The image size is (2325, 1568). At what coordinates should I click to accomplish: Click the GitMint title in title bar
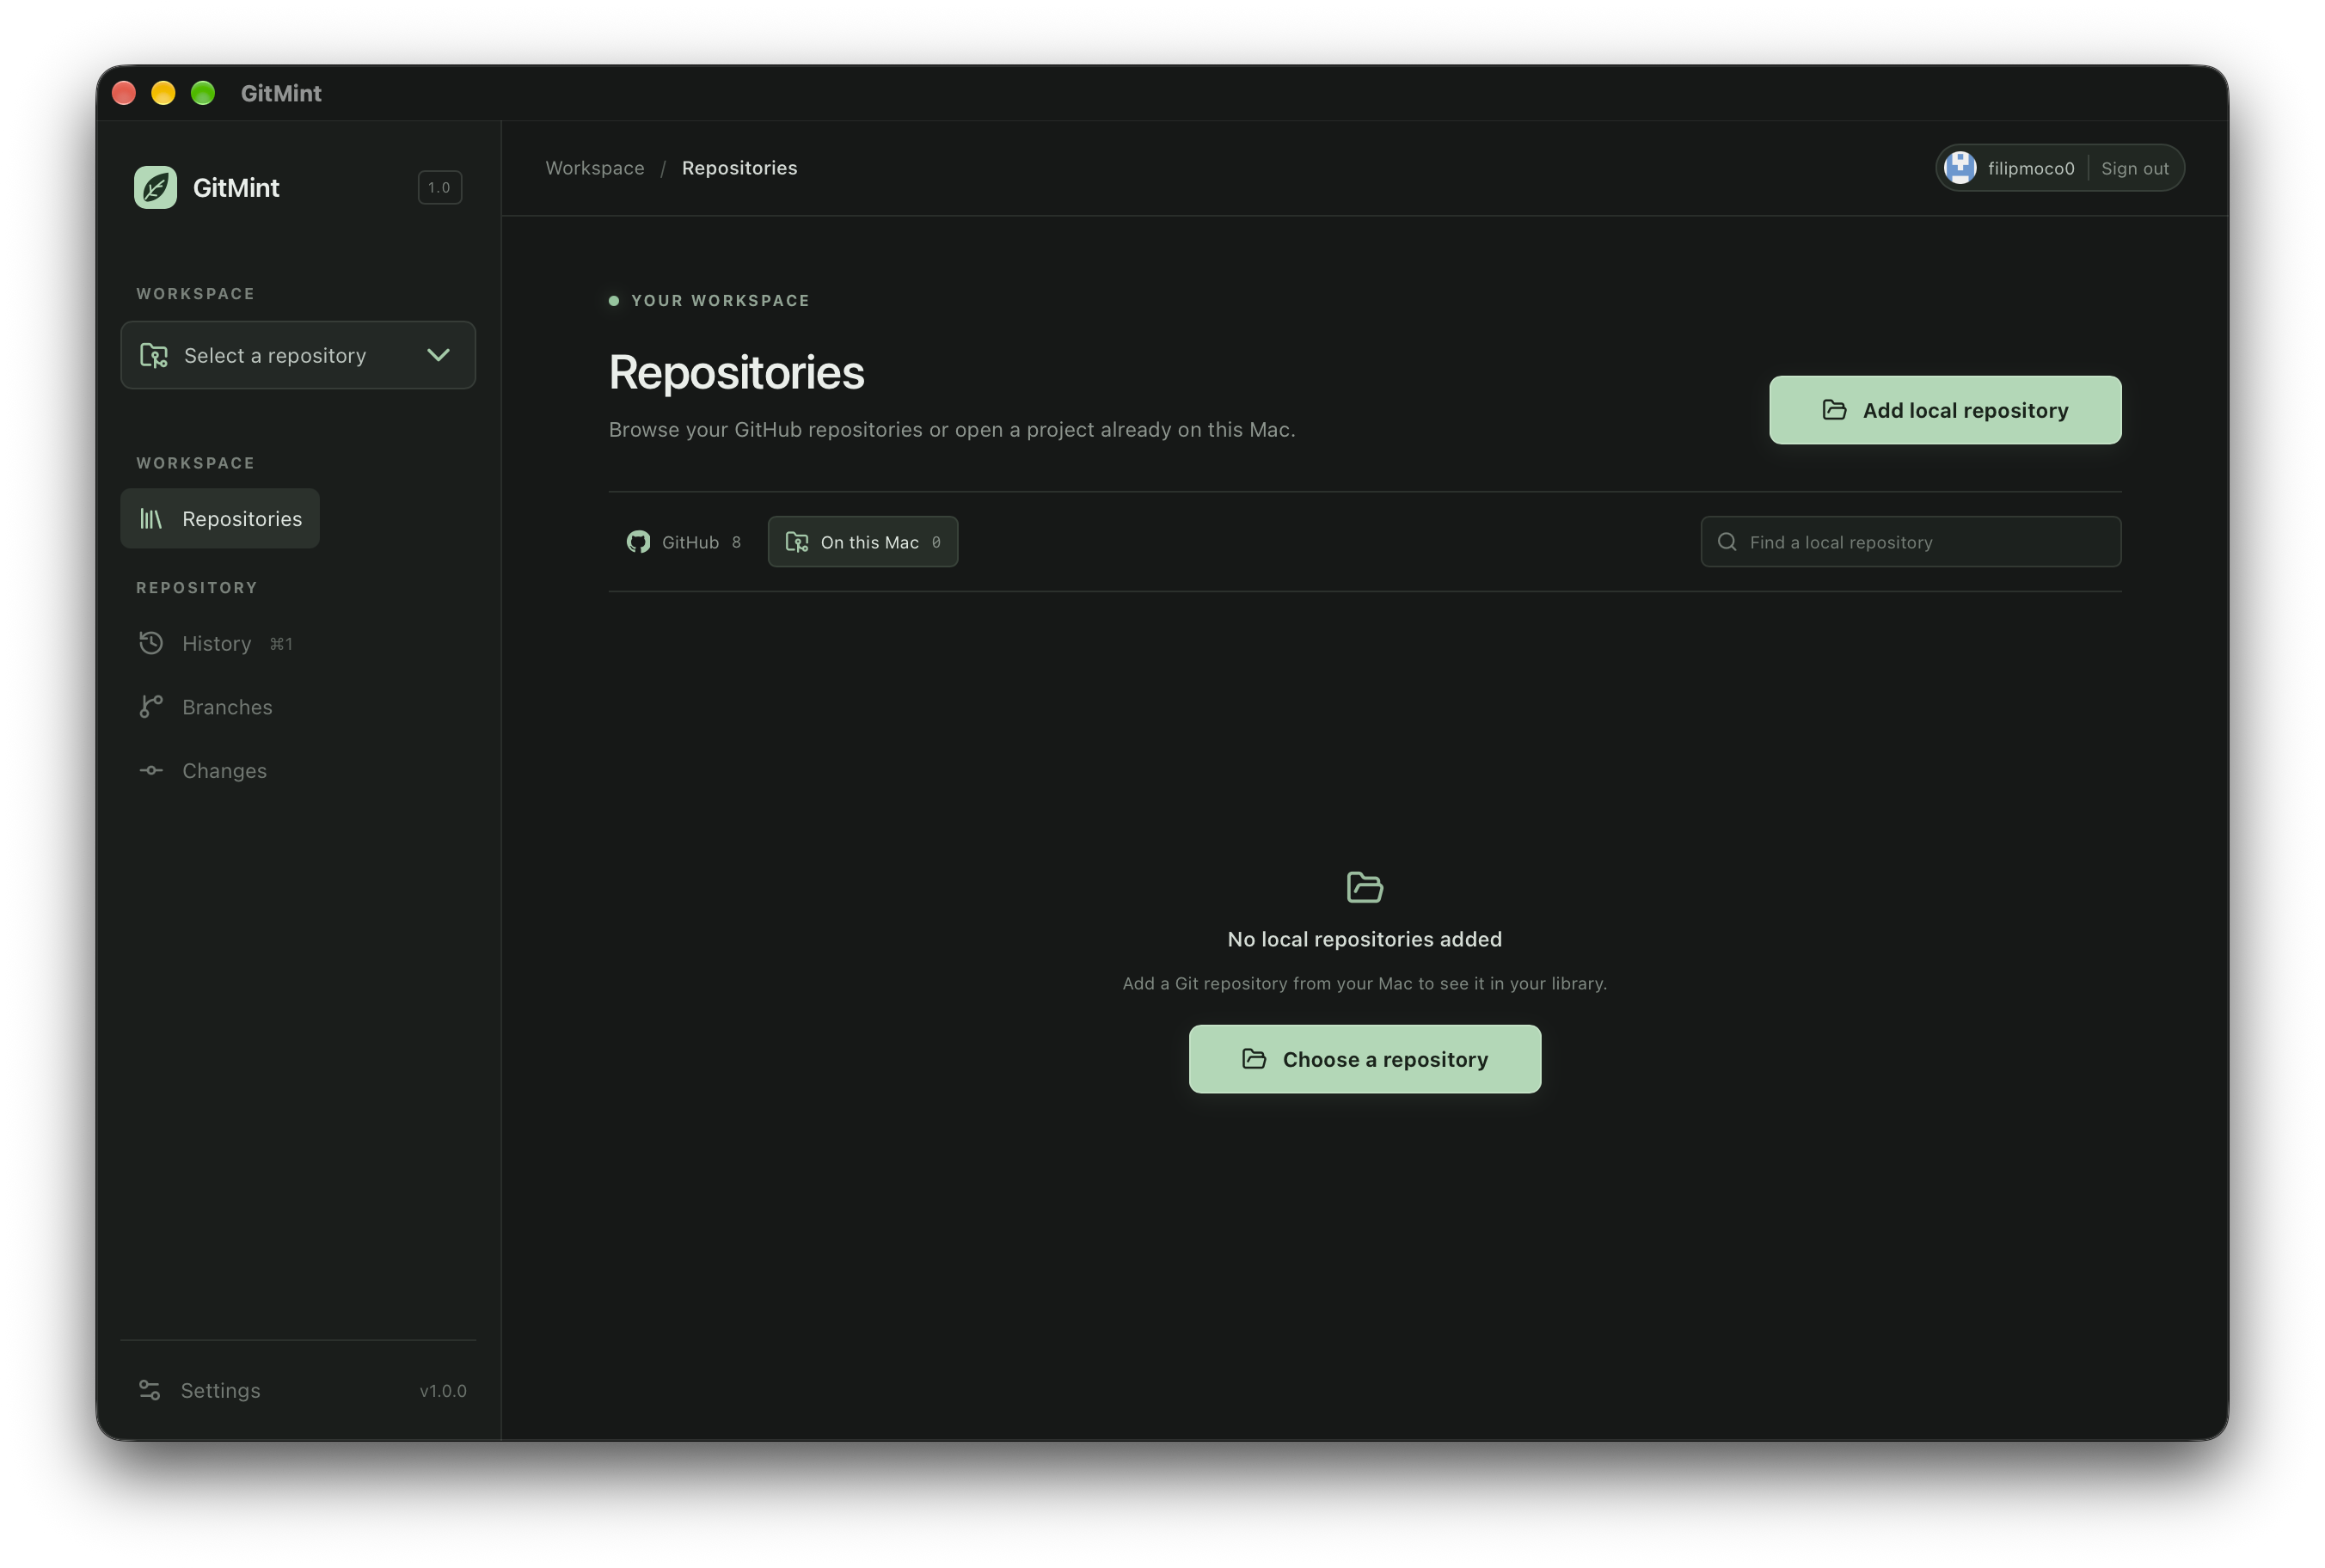point(281,93)
